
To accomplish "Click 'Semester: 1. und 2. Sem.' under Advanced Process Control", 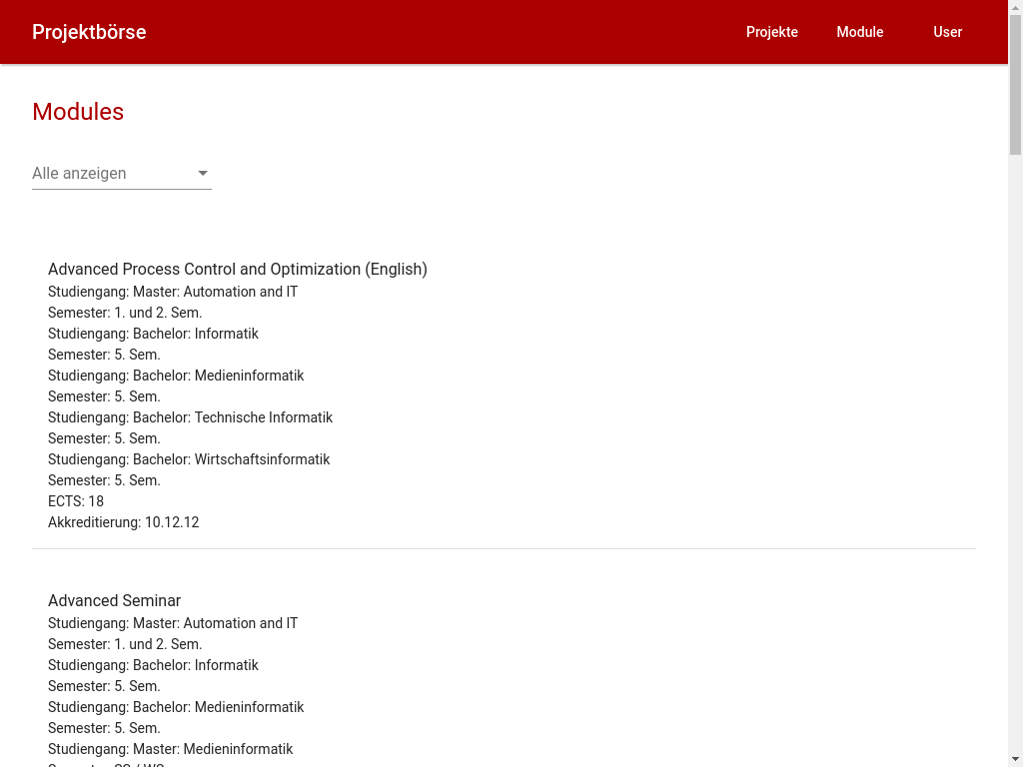I will (x=125, y=313).
